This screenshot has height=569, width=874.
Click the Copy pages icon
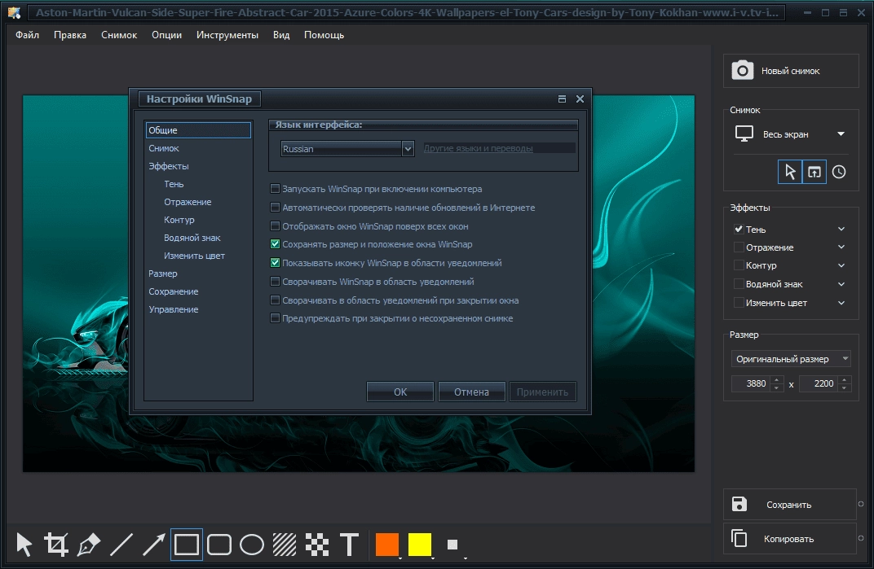click(x=739, y=538)
